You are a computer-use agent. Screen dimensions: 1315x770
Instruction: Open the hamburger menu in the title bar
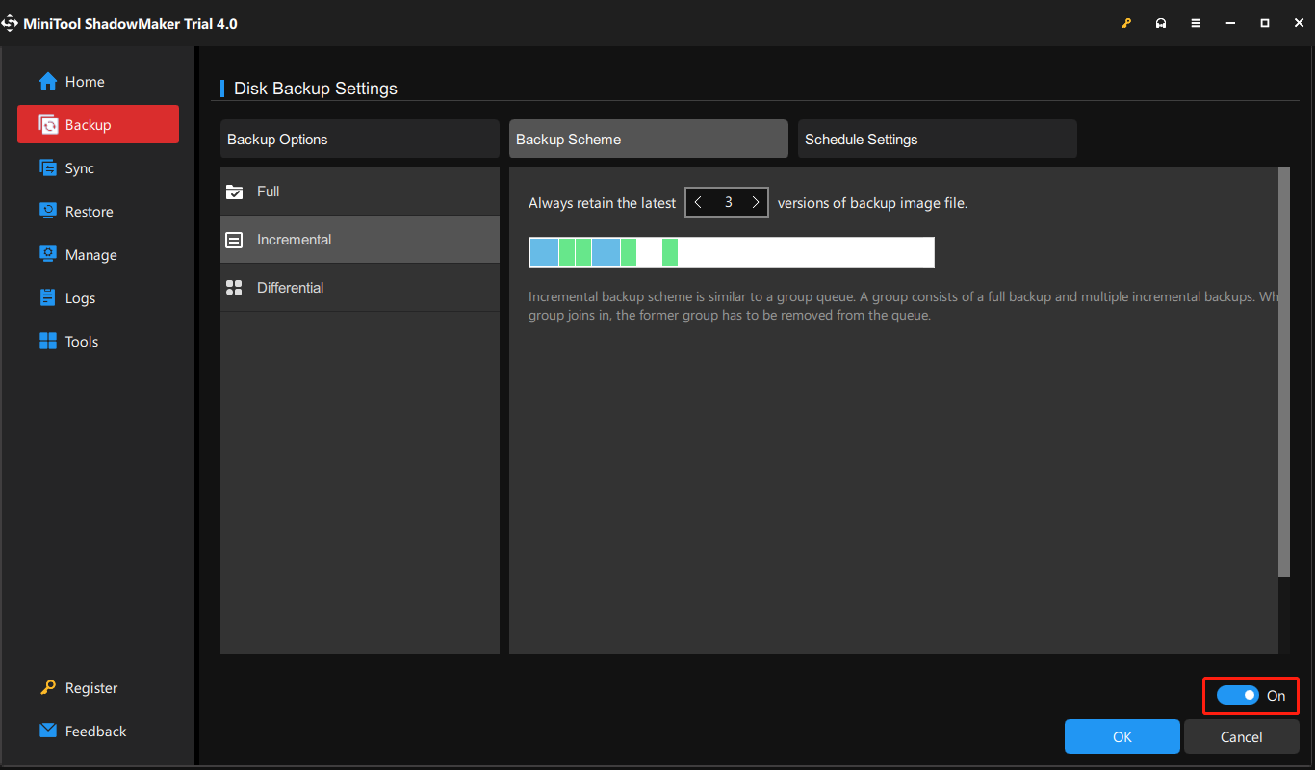pos(1196,22)
